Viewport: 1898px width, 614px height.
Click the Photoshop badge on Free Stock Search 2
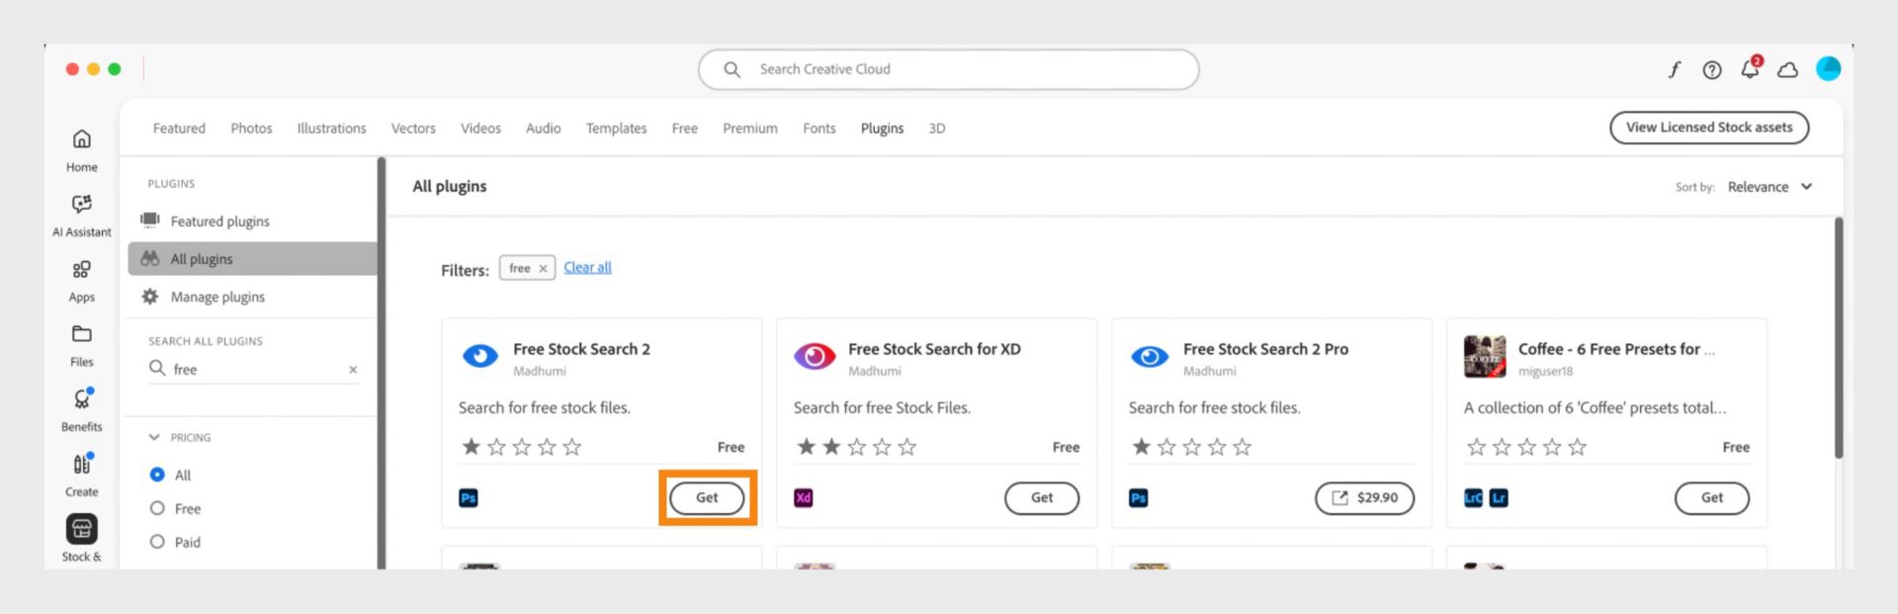pyautogui.click(x=469, y=498)
